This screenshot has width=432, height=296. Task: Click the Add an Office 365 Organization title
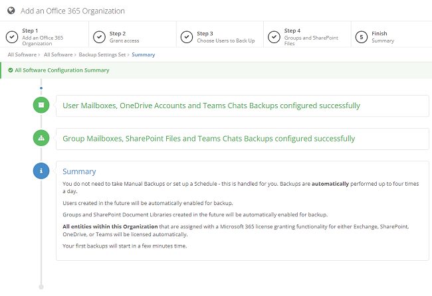pos(72,11)
